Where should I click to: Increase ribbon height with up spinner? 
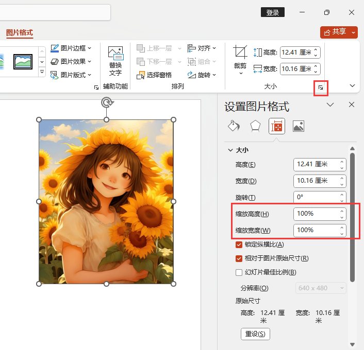(316, 50)
